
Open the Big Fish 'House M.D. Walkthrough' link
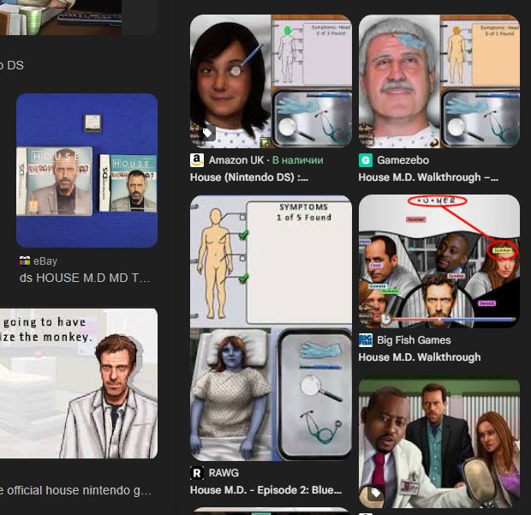pyautogui.click(x=420, y=357)
